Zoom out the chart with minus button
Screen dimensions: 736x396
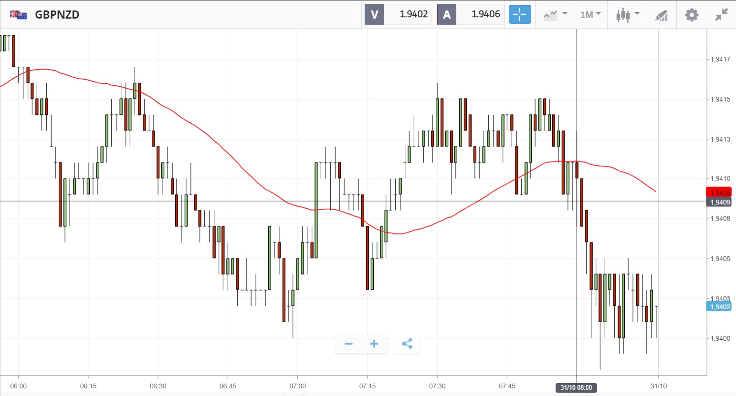(348, 344)
